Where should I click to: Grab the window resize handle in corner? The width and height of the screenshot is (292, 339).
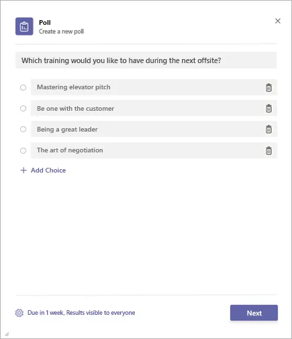[x=7, y=334]
